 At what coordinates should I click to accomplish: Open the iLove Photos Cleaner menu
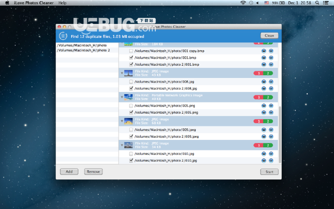coord(34,3)
